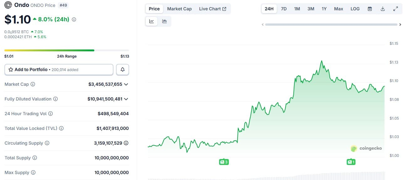Click the price alert bell icon
This screenshot has height=180, width=405.
click(x=123, y=69)
